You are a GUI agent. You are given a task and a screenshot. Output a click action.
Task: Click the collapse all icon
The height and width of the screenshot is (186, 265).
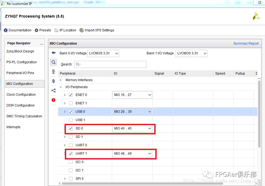click(x=53, y=72)
